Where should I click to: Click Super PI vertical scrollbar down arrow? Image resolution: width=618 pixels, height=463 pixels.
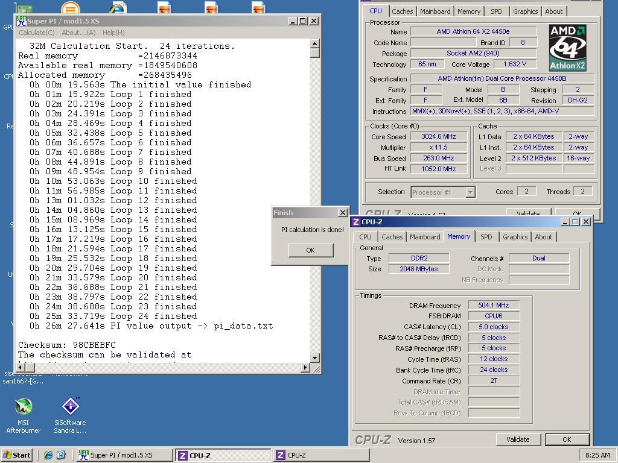(314, 358)
